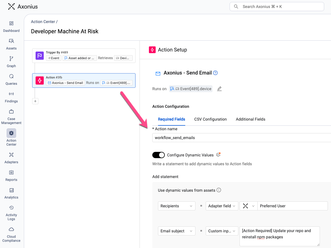Screen dimensions: 331x248
Task: Click the Action Center breadcrumb link
Action: coord(43,22)
